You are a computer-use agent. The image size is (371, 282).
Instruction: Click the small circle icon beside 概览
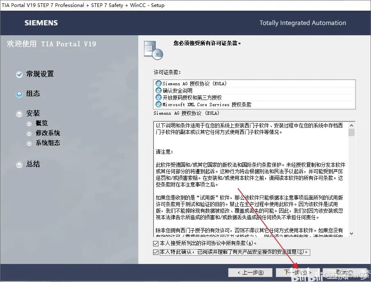click(x=29, y=124)
